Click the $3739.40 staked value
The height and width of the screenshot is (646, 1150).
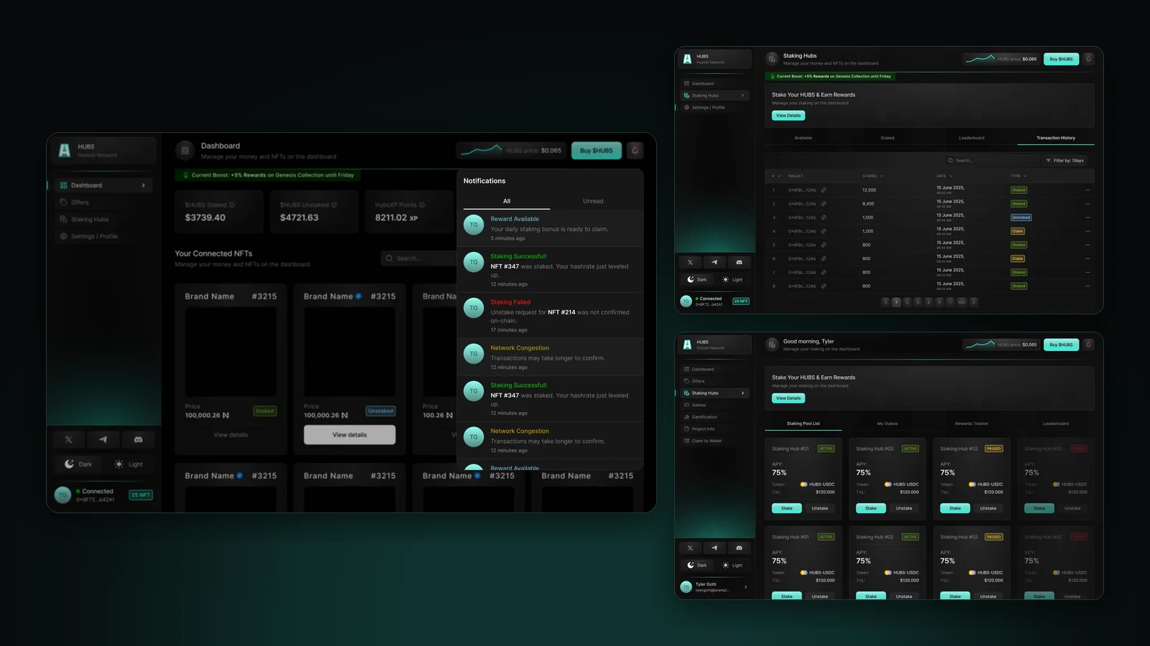click(206, 217)
